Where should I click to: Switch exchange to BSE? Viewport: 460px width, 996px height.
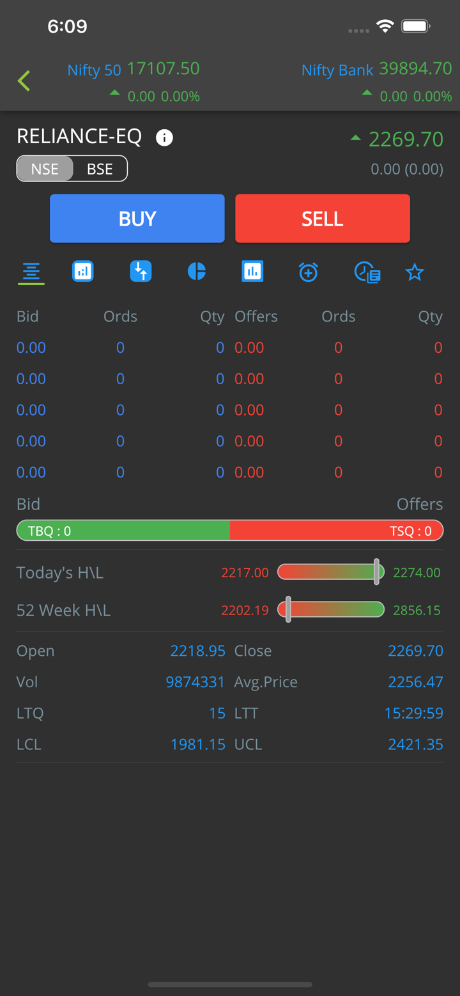click(100, 169)
